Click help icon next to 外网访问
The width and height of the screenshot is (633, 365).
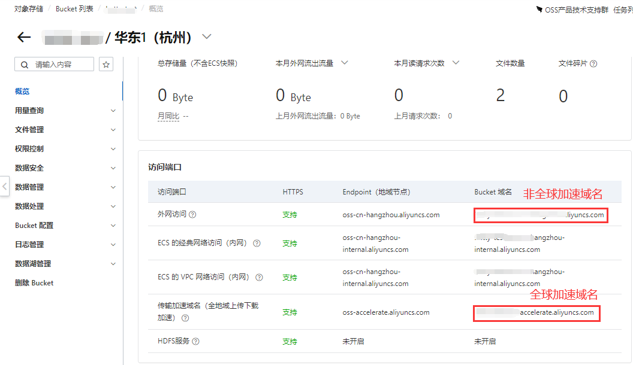(x=192, y=215)
